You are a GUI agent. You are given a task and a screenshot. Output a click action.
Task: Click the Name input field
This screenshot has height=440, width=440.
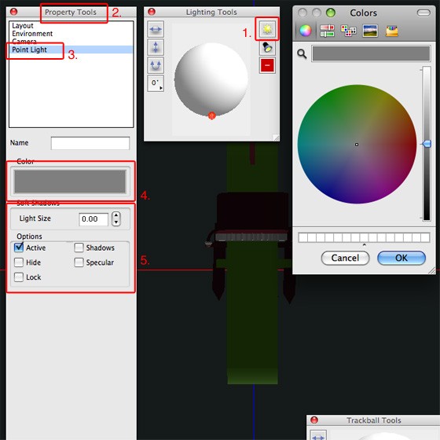tap(90, 143)
